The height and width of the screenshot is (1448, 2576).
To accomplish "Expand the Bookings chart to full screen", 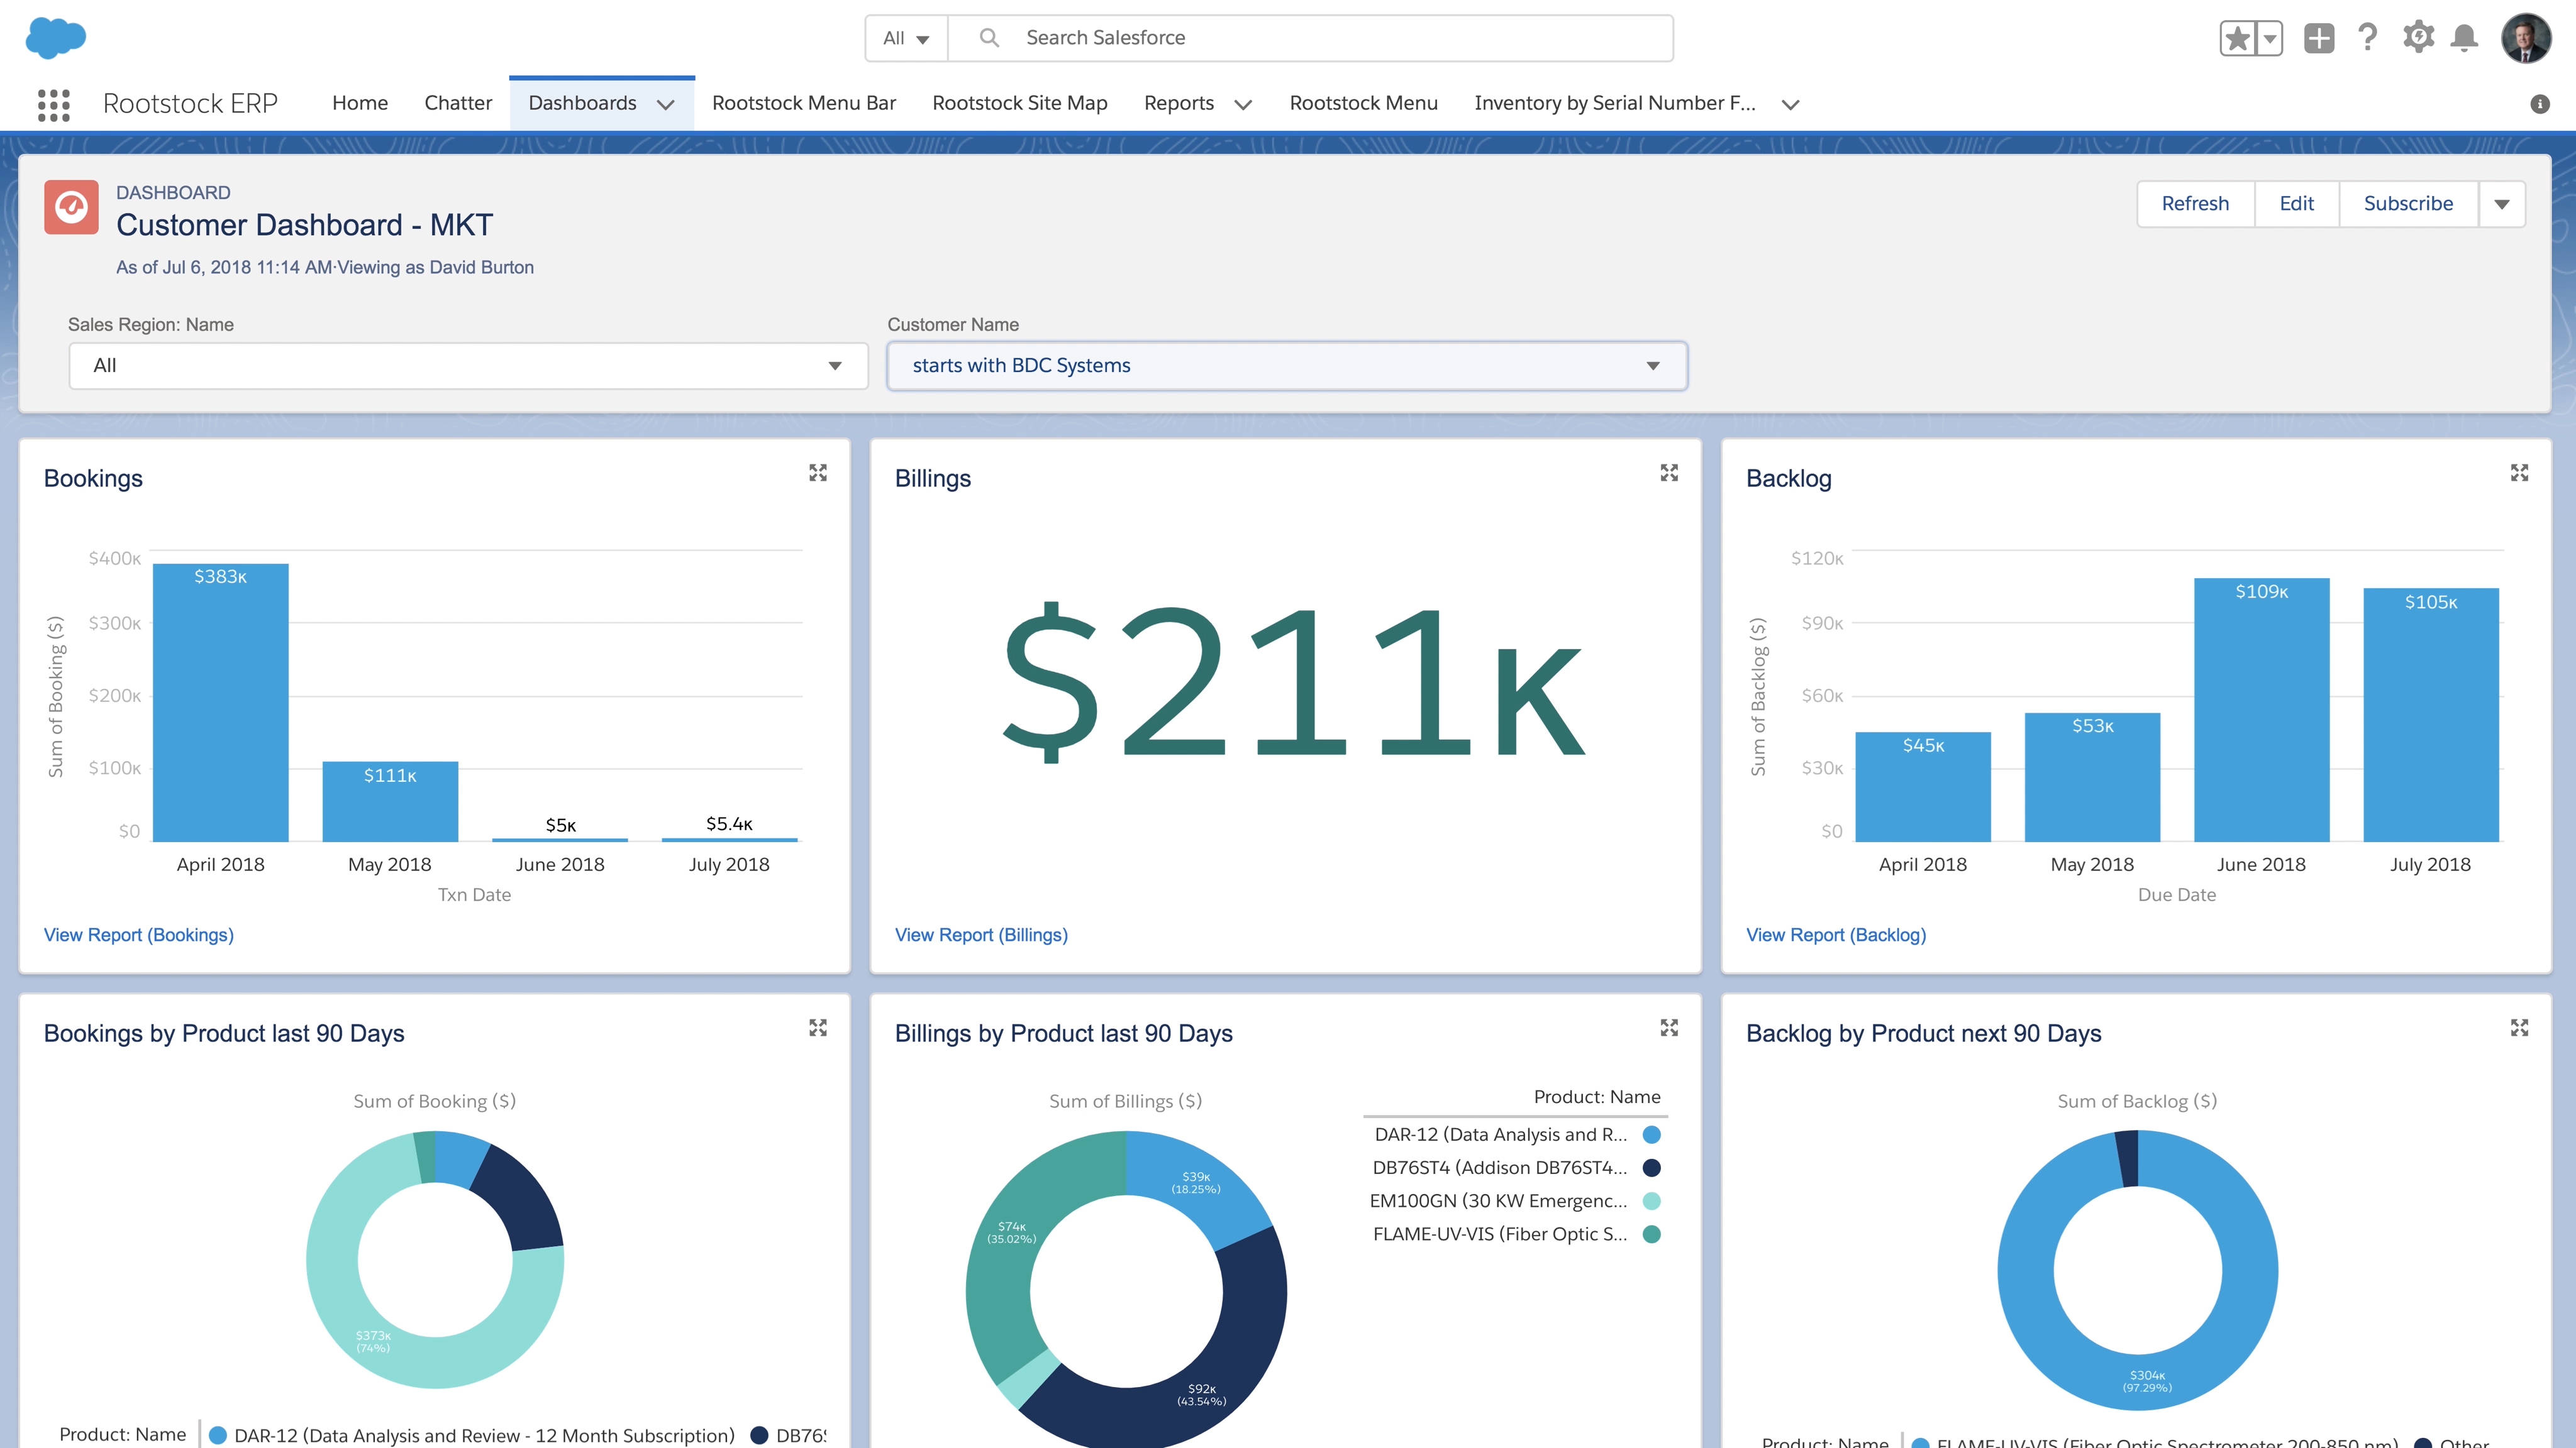I will [x=819, y=473].
